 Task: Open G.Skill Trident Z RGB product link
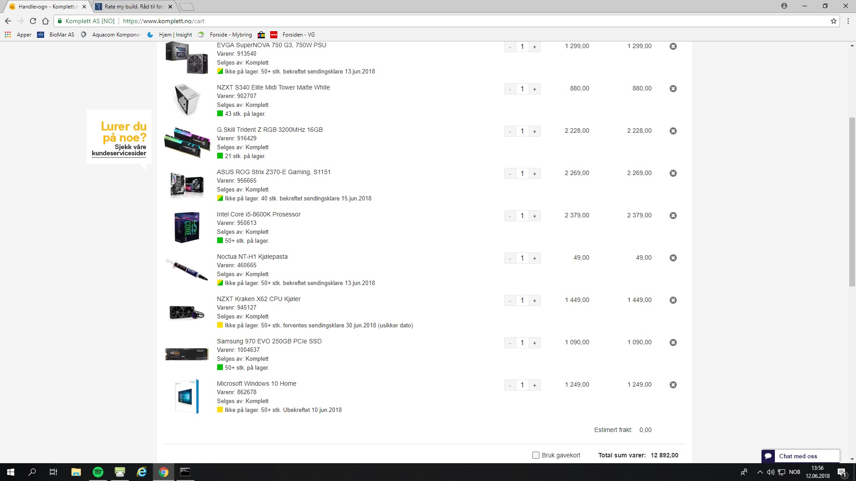(270, 130)
